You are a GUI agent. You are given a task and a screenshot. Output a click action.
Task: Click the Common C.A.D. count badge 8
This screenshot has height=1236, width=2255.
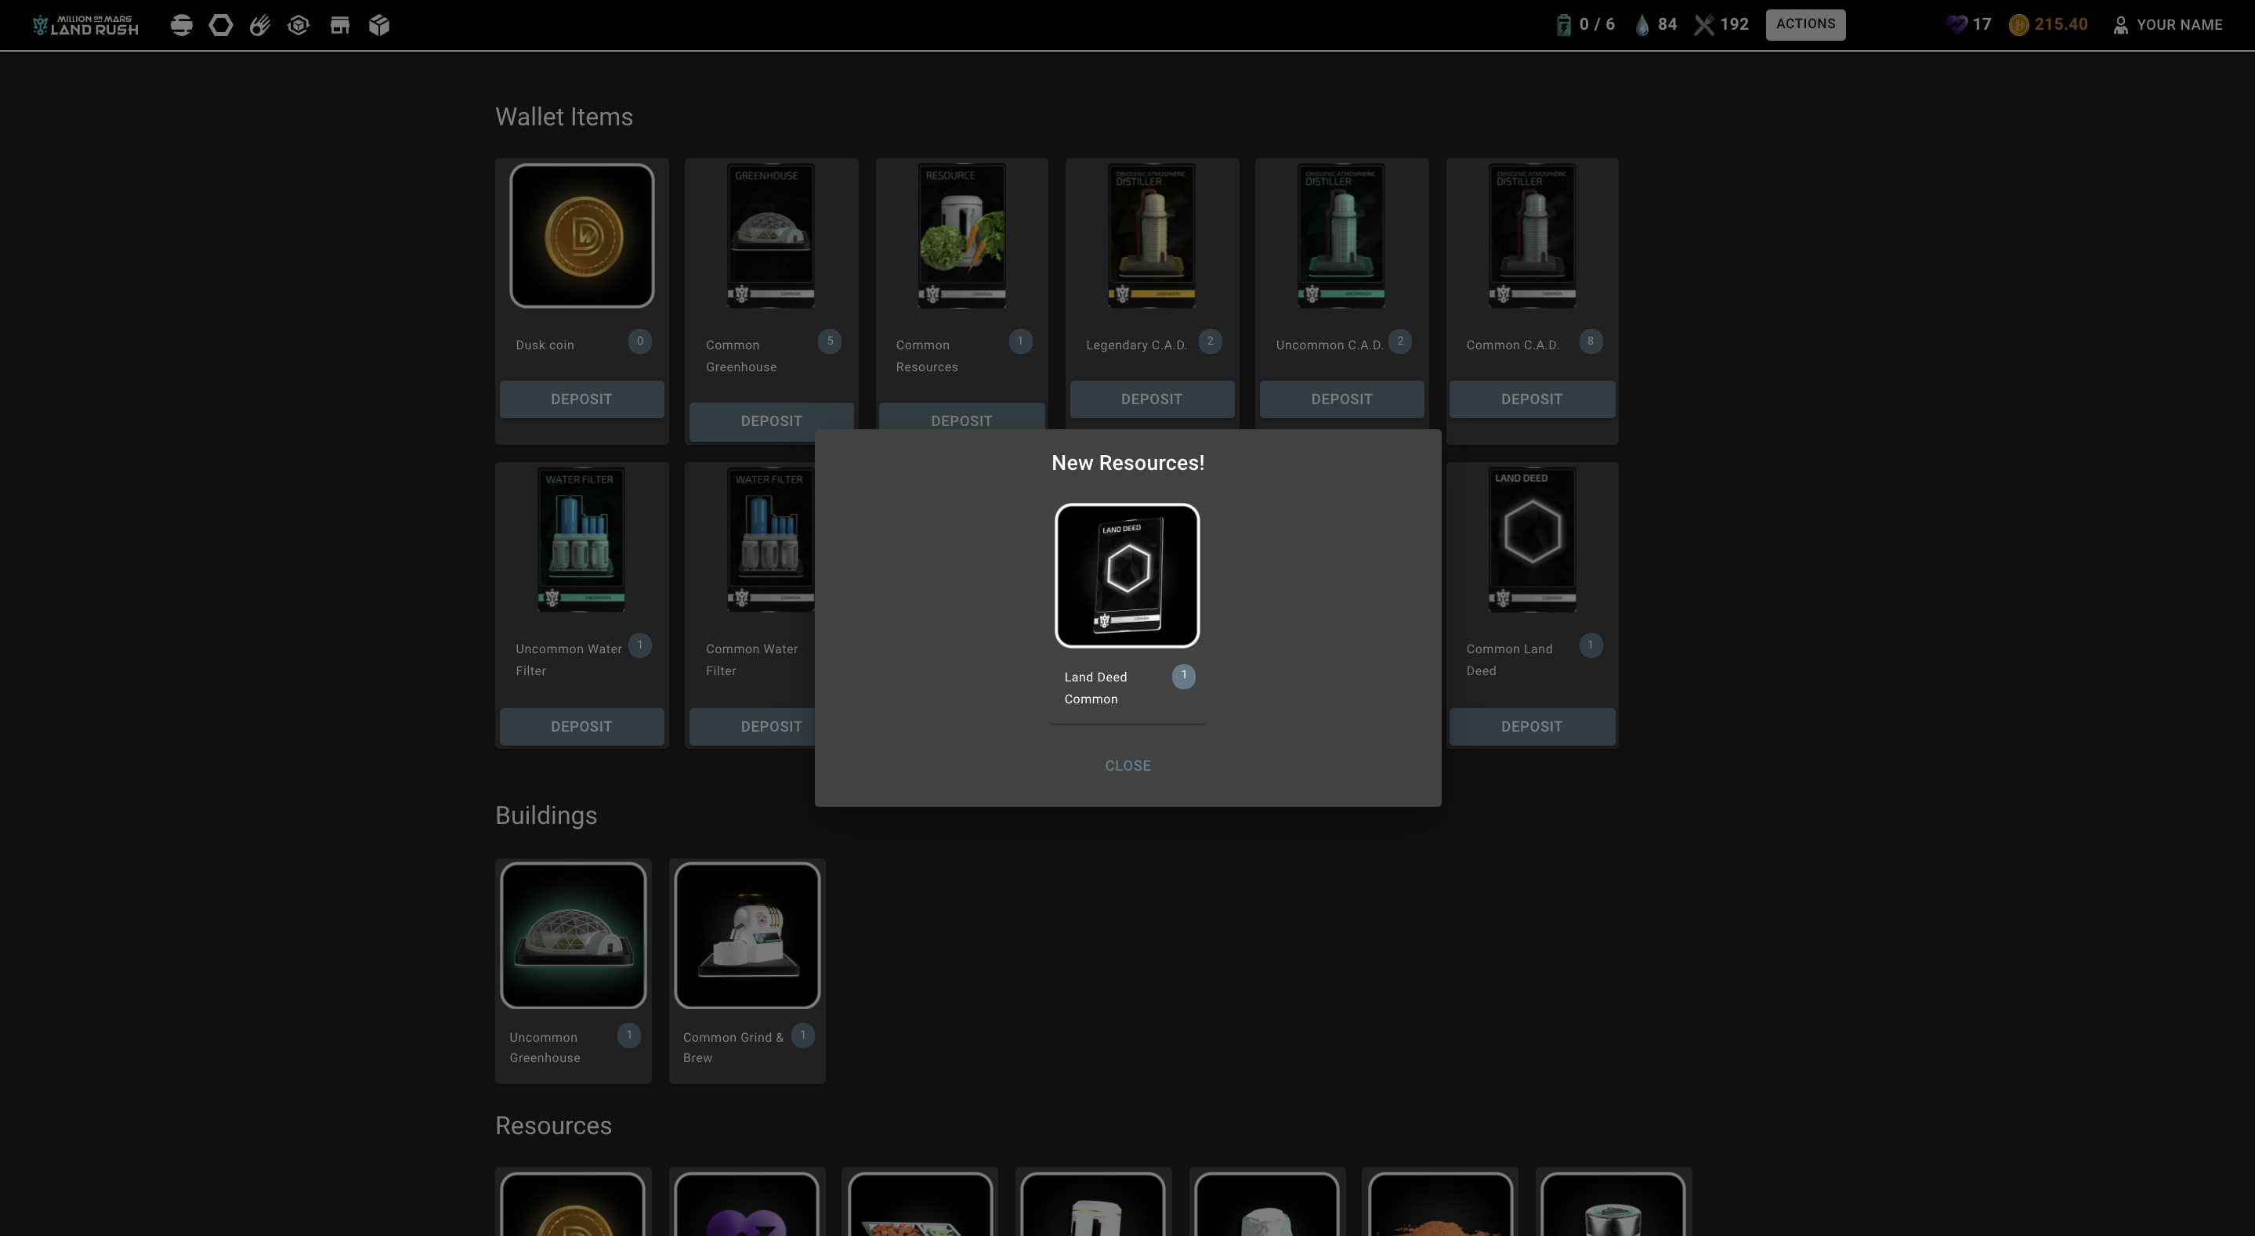(1591, 342)
